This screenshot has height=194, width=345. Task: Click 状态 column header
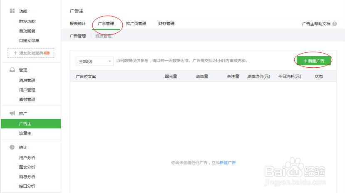[x=319, y=76]
